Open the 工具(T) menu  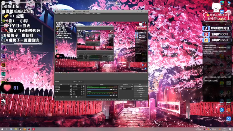[x=93, y=14]
